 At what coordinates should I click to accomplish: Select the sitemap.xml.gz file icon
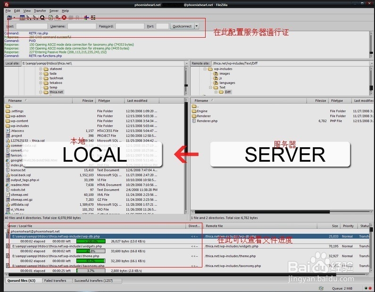tap(8, 200)
